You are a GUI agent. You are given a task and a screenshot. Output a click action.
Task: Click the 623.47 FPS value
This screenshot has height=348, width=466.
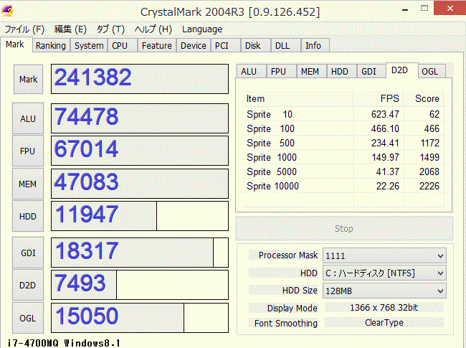click(x=385, y=114)
